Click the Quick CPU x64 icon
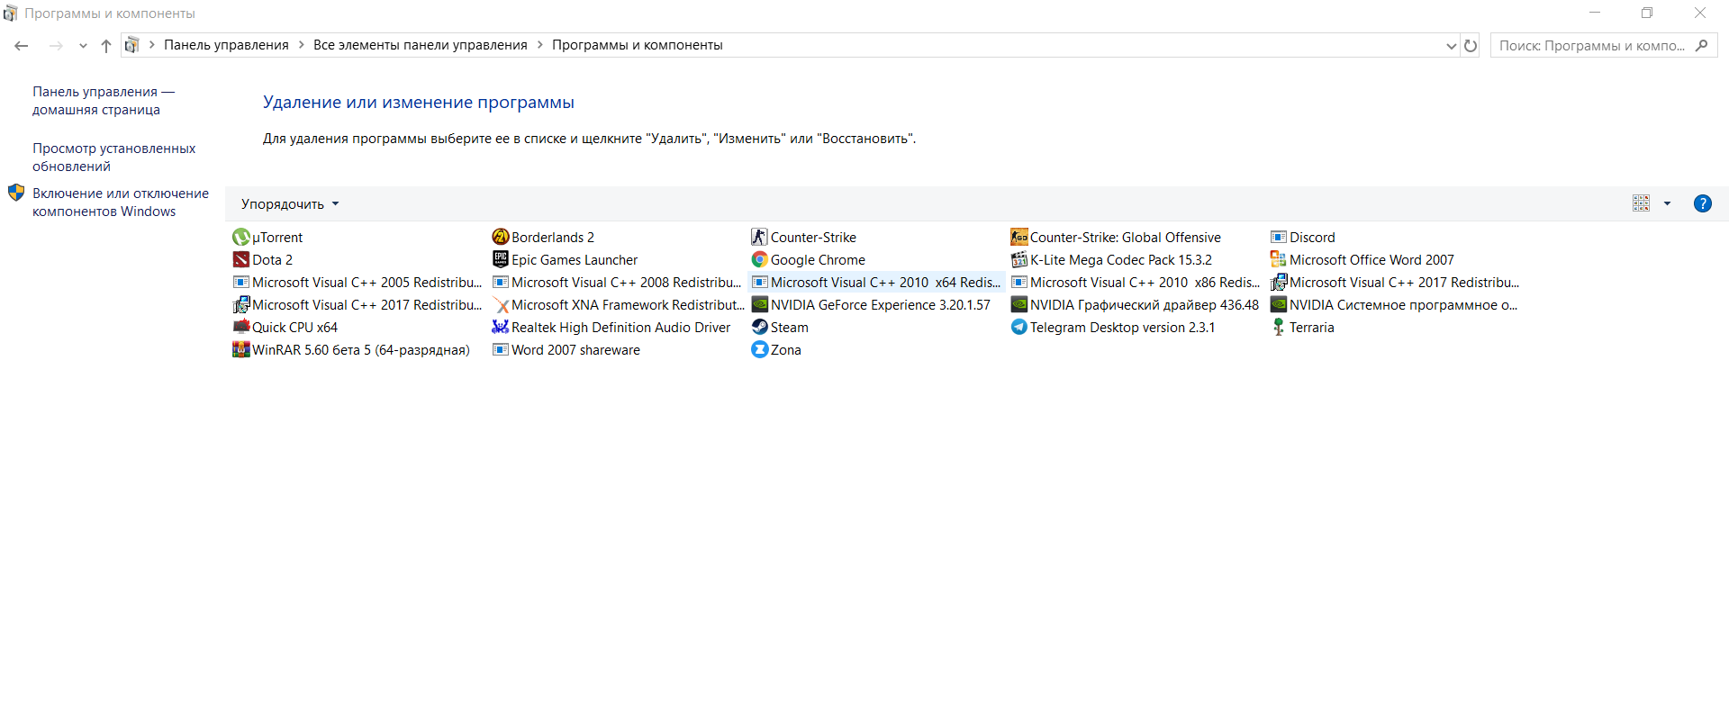 pos(240,328)
